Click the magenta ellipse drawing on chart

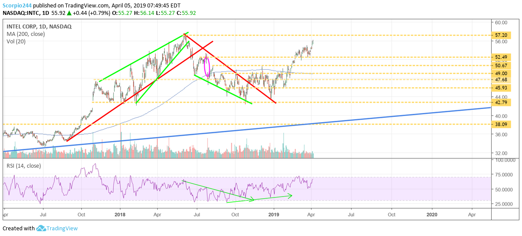[207, 67]
